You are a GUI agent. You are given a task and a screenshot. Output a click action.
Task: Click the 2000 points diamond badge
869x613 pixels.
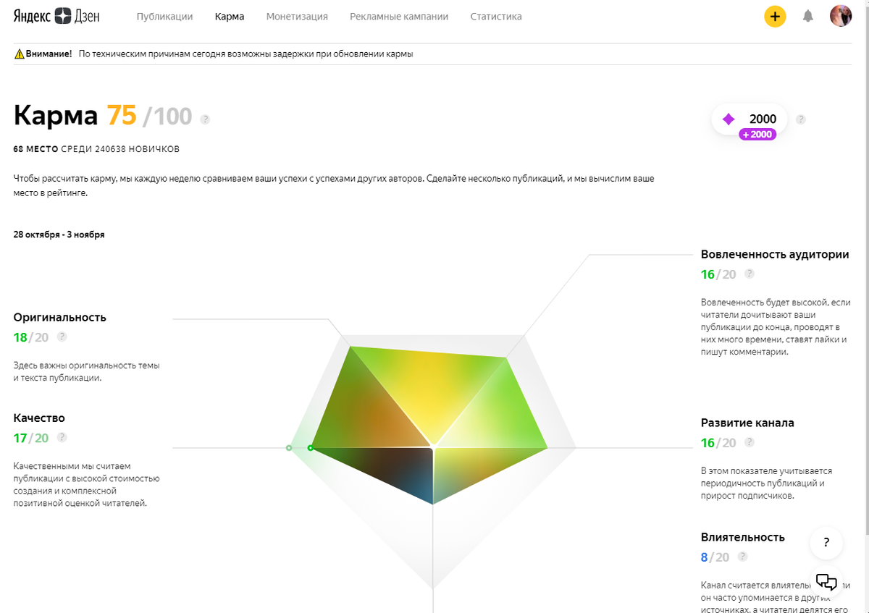pos(749,119)
